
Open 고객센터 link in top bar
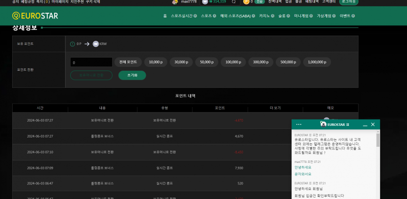click(329, 1)
